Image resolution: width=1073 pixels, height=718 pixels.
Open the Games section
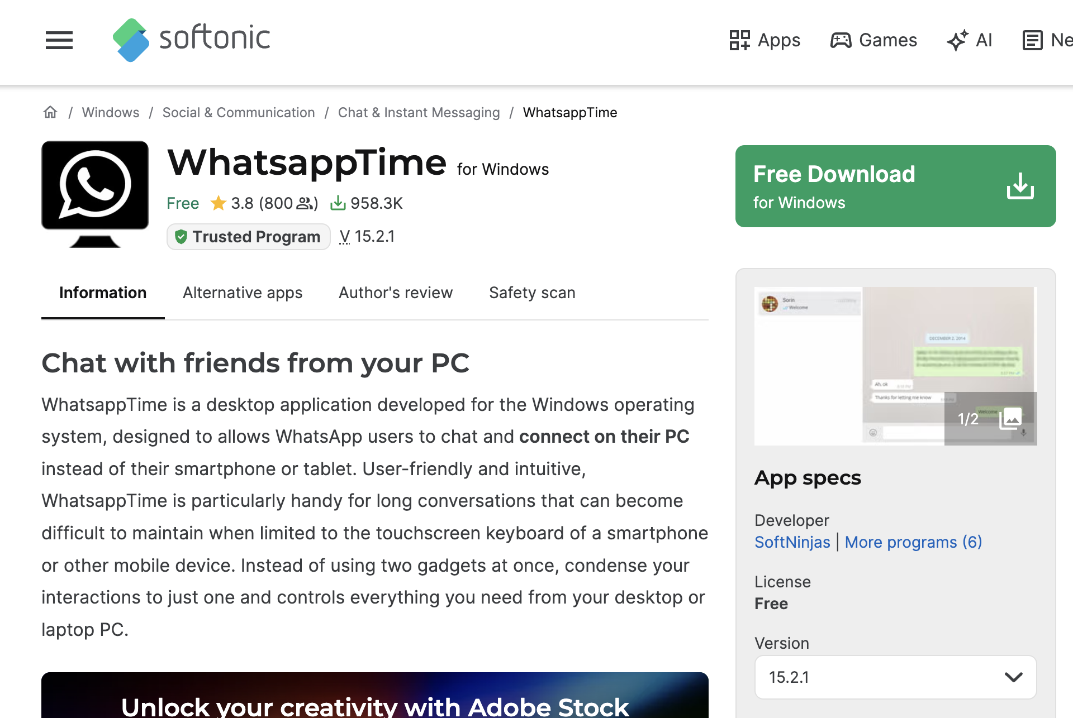coord(873,40)
